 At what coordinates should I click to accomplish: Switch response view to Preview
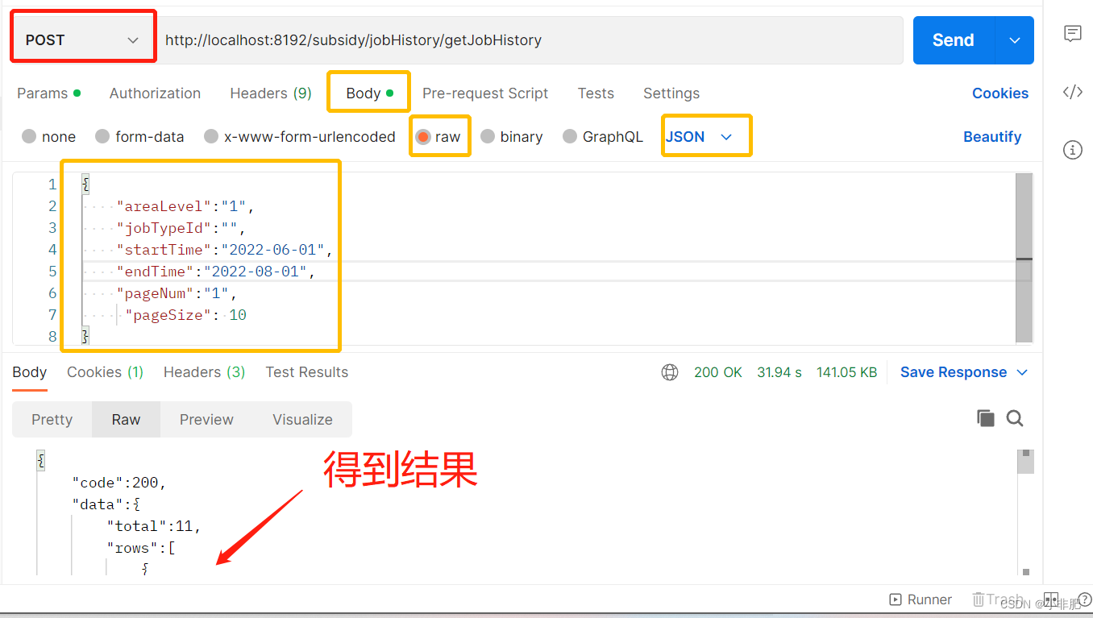coord(206,419)
